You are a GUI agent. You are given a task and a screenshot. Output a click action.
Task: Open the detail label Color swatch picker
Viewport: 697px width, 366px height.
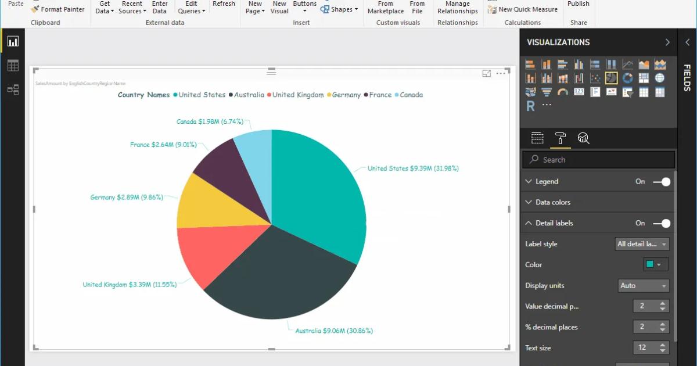pyautogui.click(x=653, y=264)
